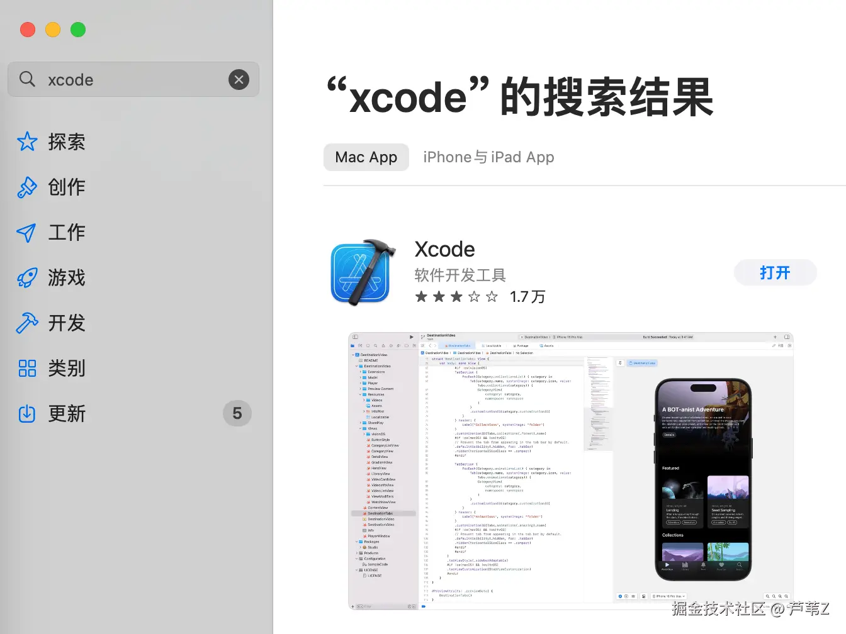The width and height of the screenshot is (846, 634).
Task: Click the 软件开发工具 subtitle text
Action: 460,275
